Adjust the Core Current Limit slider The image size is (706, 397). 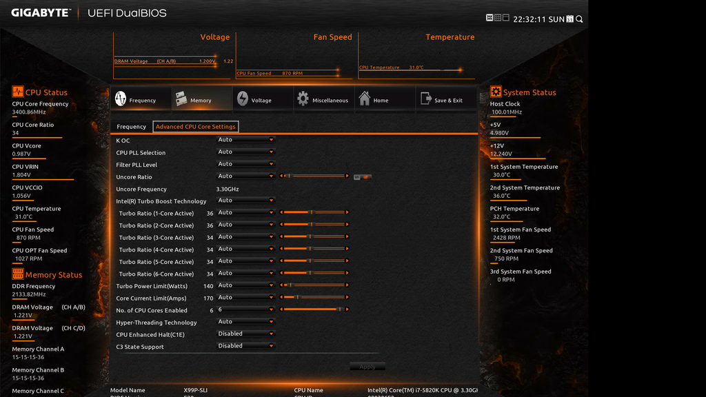(314, 297)
